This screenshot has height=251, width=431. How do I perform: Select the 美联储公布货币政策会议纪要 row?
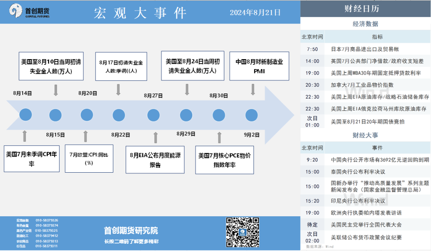click(x=365, y=237)
